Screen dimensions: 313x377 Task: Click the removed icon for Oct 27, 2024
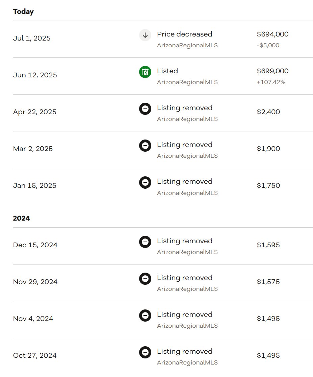coord(145,352)
